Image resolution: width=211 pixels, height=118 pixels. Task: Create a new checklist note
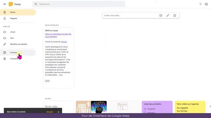click(x=161, y=15)
